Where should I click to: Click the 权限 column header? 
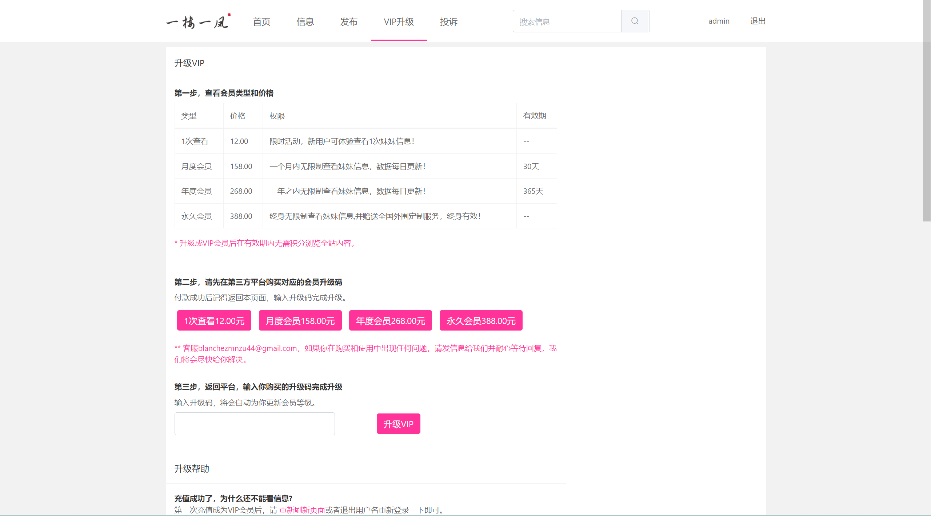[389, 116]
